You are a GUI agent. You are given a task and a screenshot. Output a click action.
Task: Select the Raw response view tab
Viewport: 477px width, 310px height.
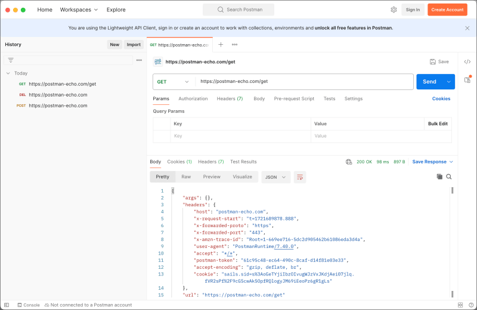[x=186, y=176]
